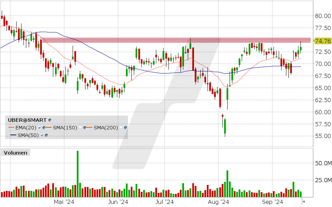Uncheck the EMA(20) indicator checkbox
This screenshot has height=207, width=332.
pos(39,128)
